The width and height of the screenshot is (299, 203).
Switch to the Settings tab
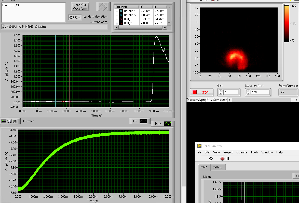(218, 167)
